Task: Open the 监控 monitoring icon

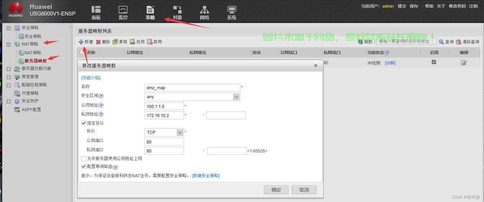Action: [x=123, y=13]
